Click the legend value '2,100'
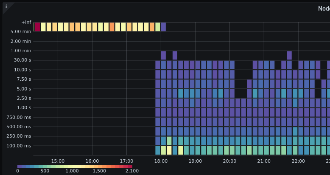 click(x=132, y=171)
